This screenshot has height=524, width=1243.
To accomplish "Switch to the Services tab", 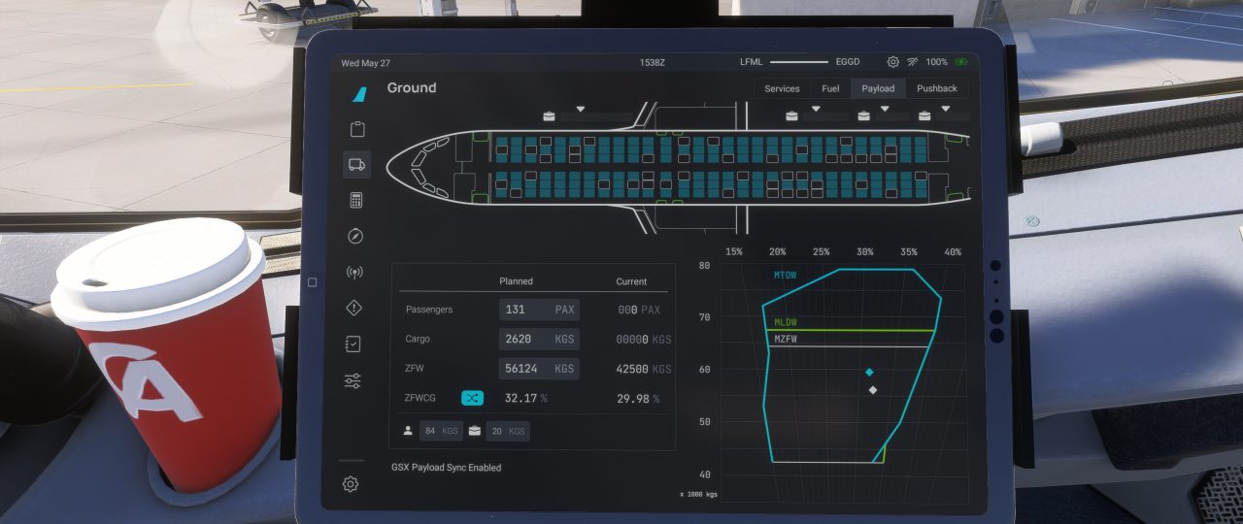I will click(782, 88).
